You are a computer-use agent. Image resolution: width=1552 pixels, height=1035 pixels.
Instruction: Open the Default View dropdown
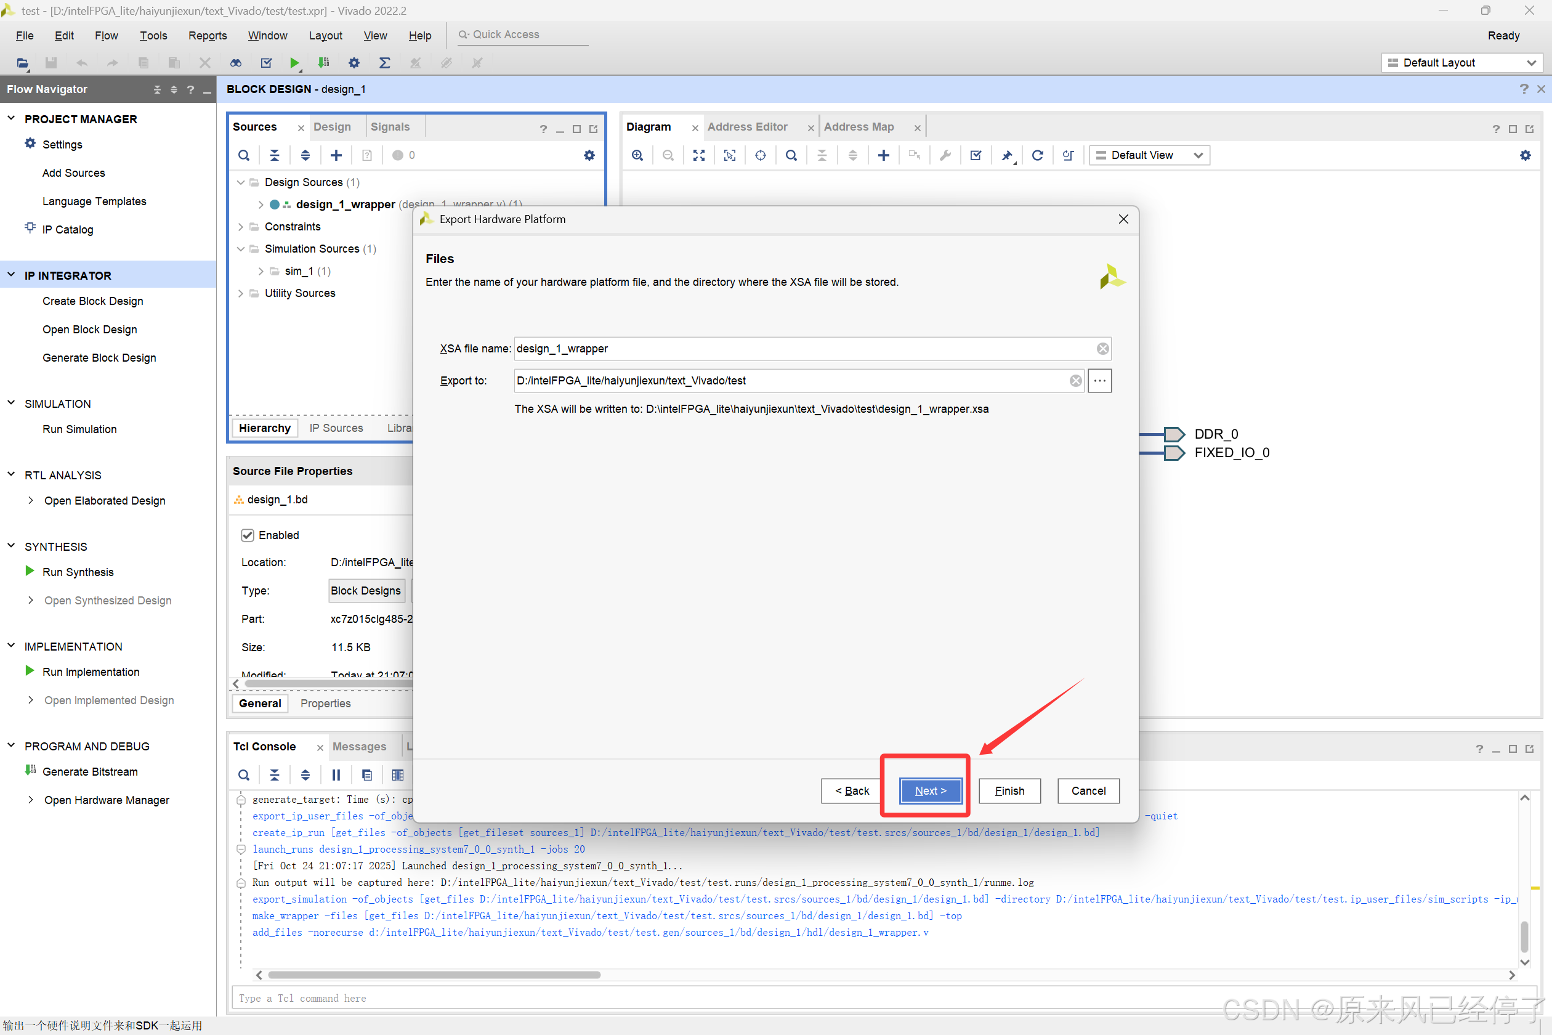(x=1149, y=155)
